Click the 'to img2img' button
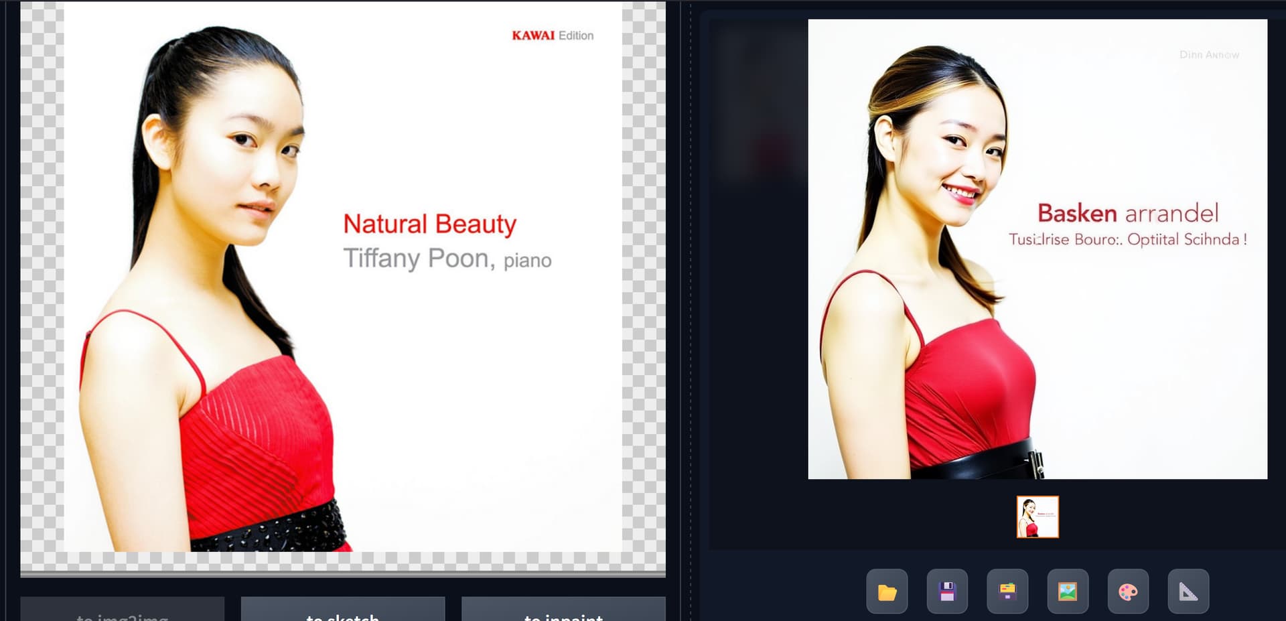 pyautogui.click(x=122, y=609)
